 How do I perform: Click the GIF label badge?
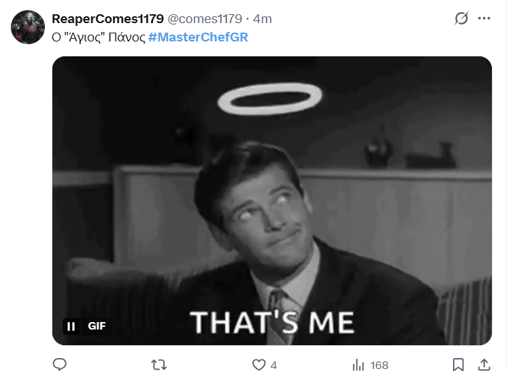click(x=97, y=326)
